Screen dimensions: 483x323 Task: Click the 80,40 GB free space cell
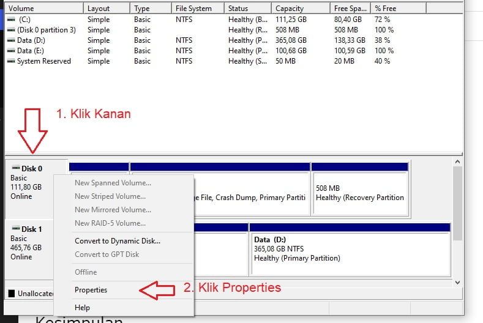pyautogui.click(x=348, y=20)
